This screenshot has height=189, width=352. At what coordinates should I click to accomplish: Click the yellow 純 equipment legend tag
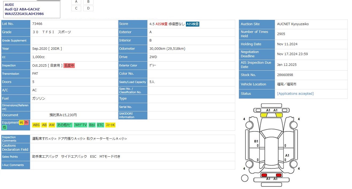21,123
